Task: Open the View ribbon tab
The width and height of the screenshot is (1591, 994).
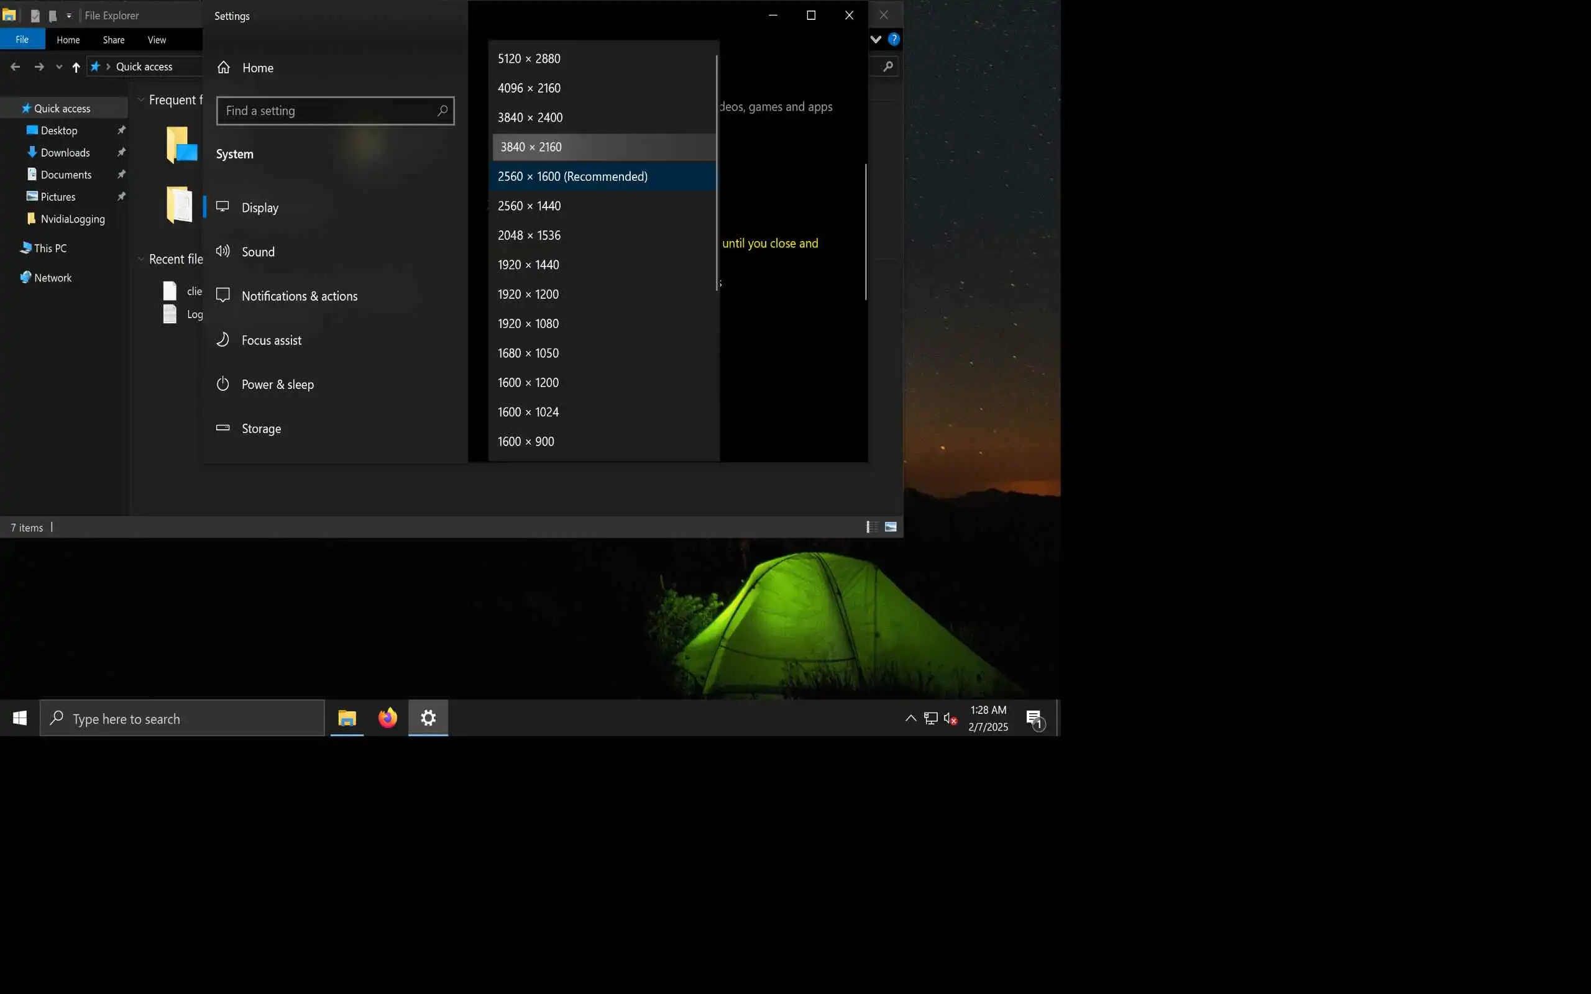Action: [157, 40]
